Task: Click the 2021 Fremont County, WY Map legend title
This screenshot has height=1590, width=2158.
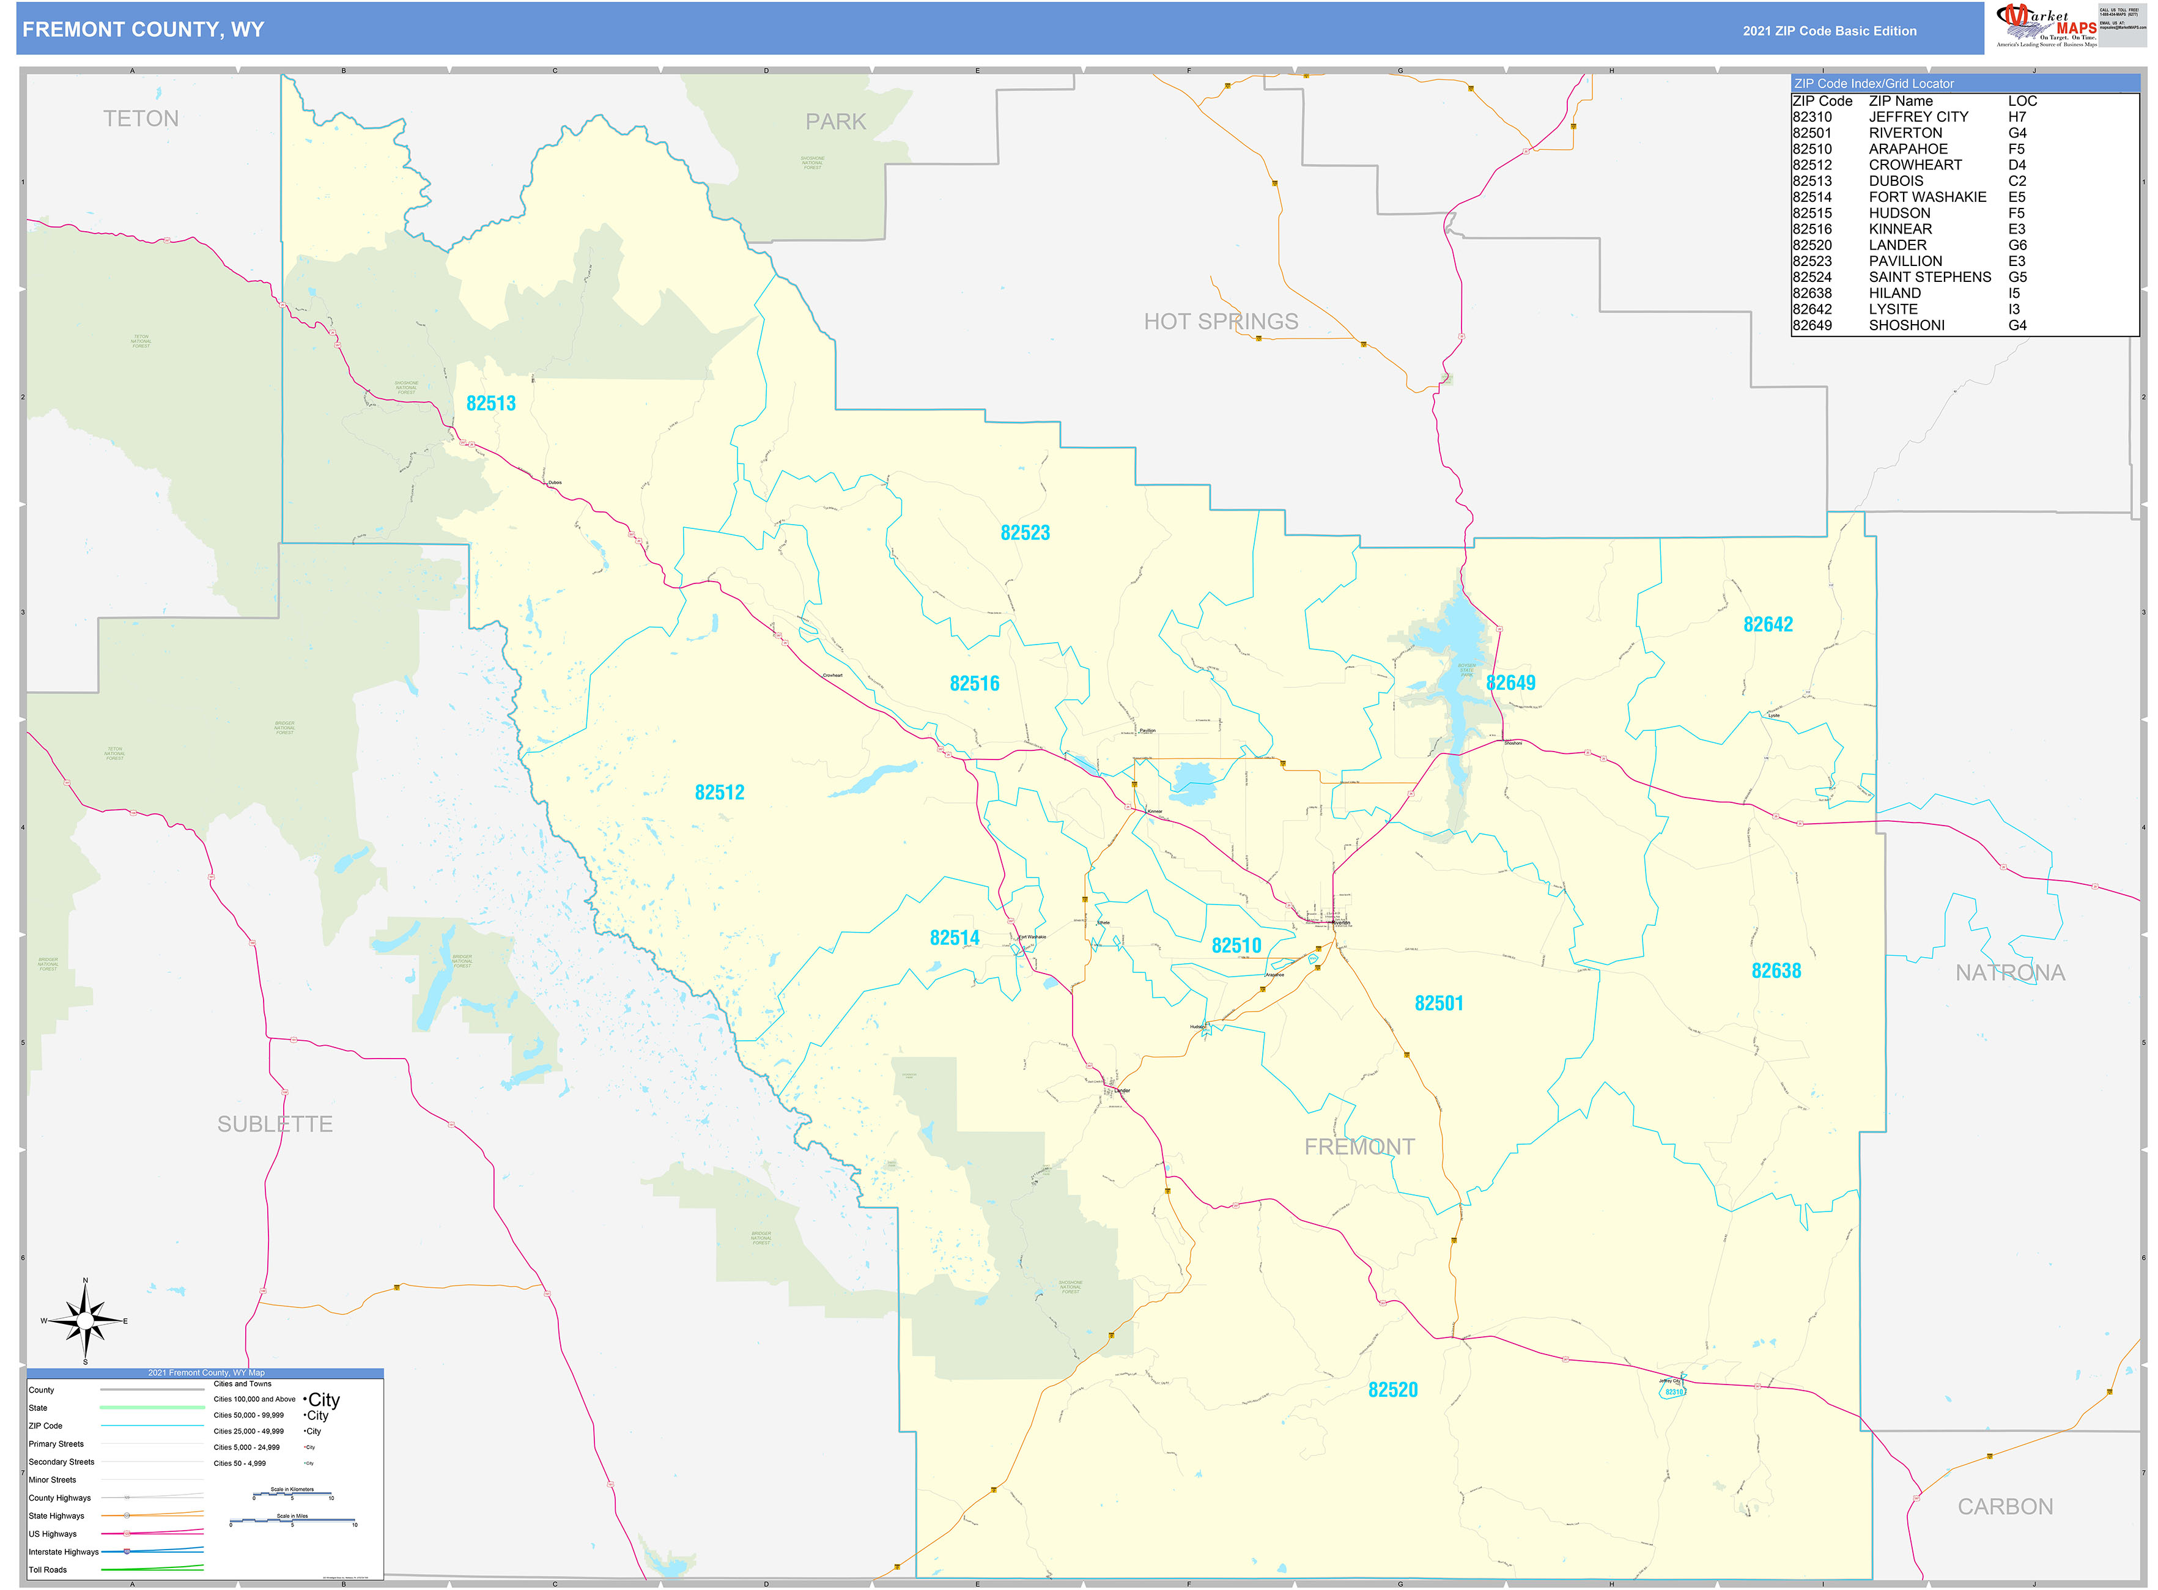Action: click(x=206, y=1372)
